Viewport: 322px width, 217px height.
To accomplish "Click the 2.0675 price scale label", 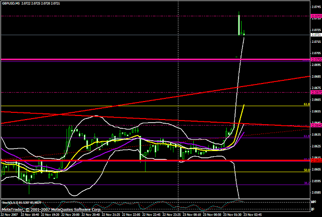I will [x=316, y=88].
